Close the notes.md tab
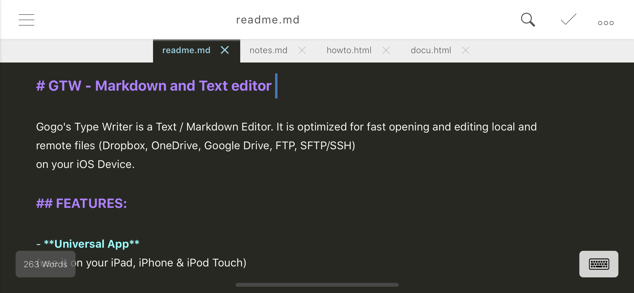 tap(302, 50)
